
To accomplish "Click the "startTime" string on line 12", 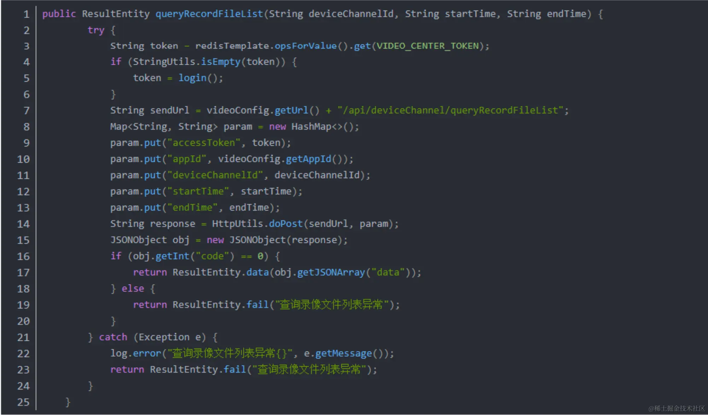I will point(198,192).
